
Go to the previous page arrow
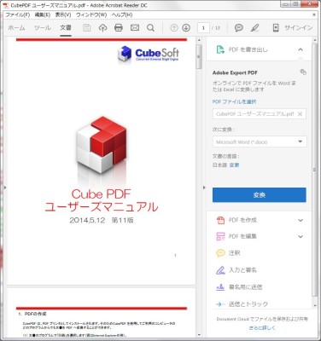pyautogui.click(x=174, y=28)
